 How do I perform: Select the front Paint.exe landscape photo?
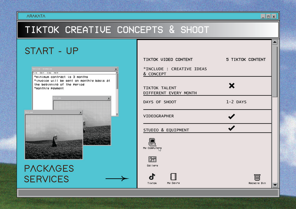[54, 137]
